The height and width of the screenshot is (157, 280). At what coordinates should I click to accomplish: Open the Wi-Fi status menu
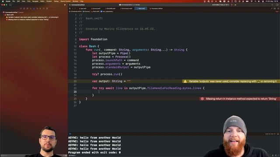(252, 1)
